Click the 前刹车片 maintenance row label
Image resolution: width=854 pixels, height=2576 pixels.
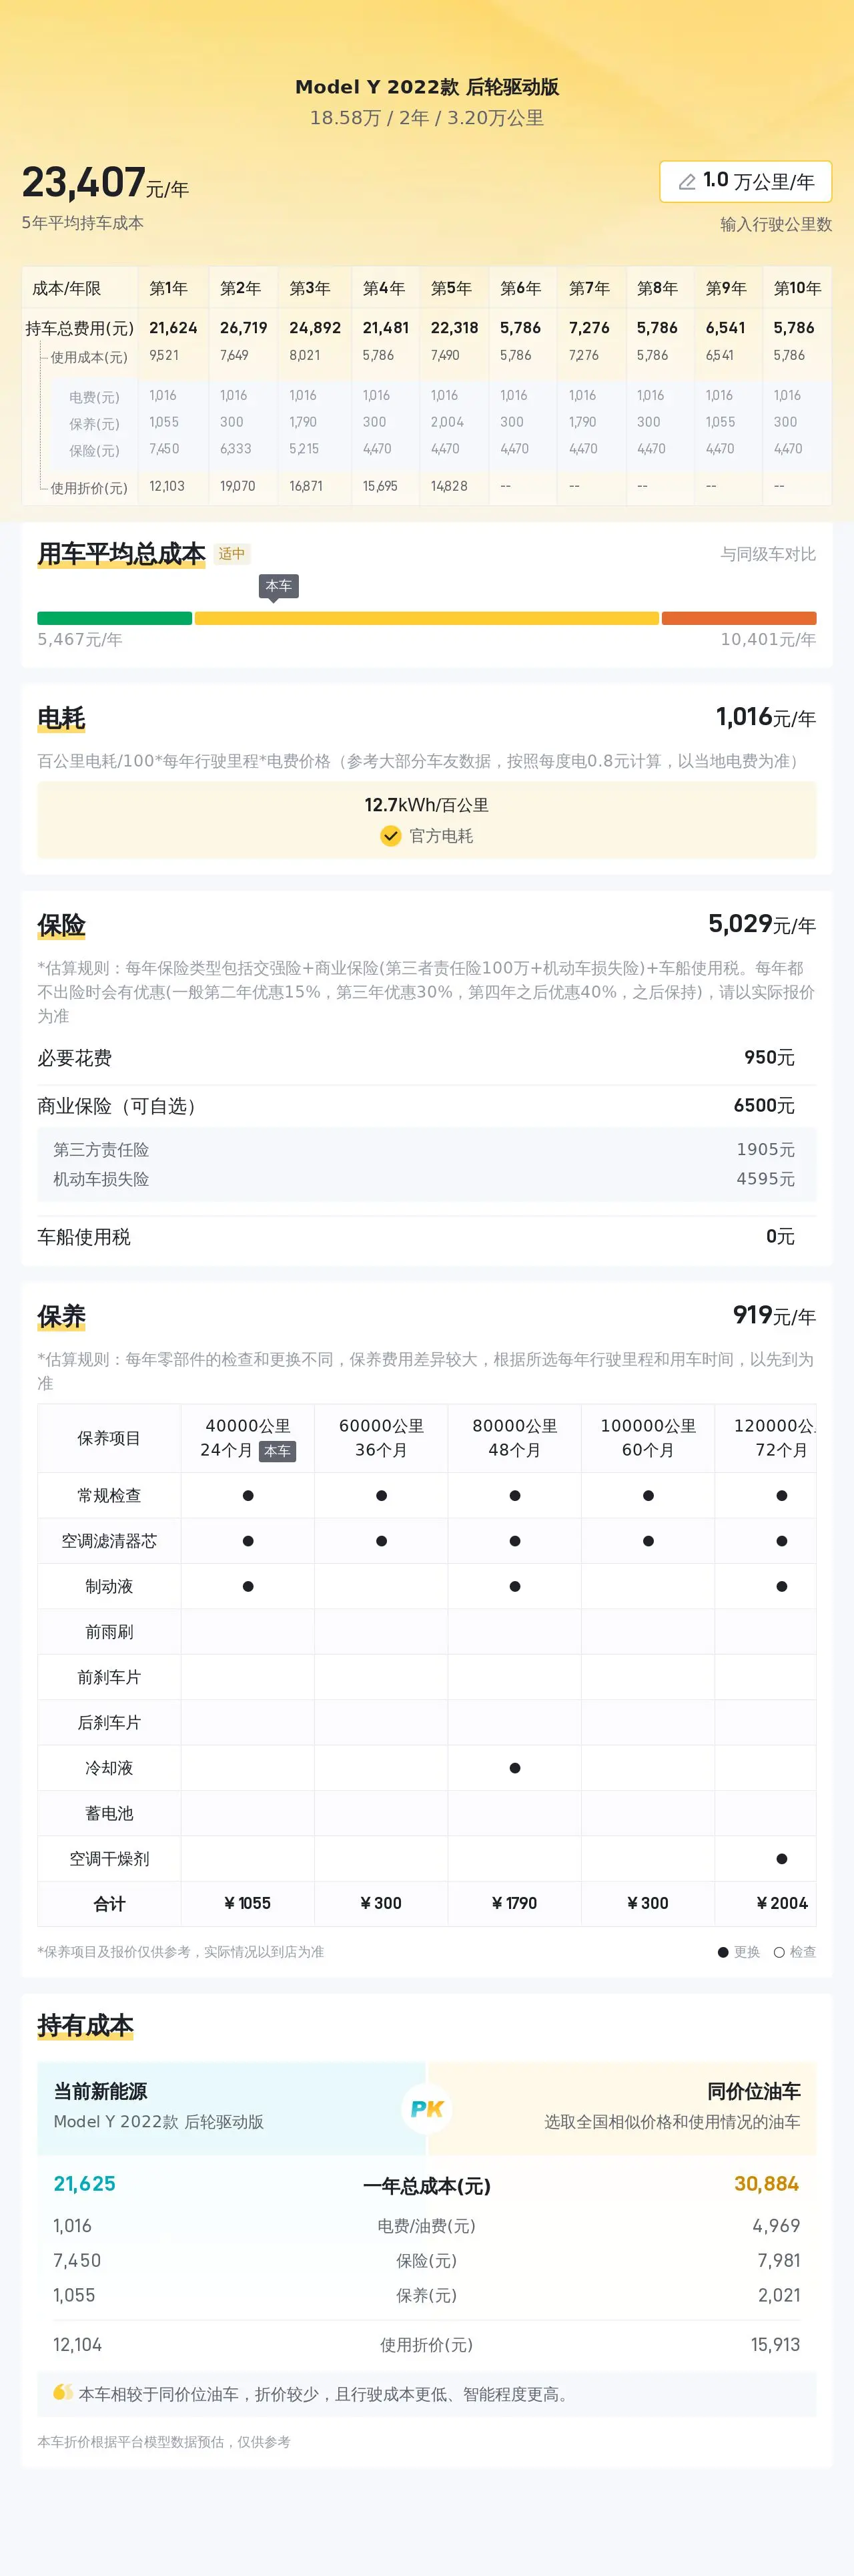coord(109,1677)
